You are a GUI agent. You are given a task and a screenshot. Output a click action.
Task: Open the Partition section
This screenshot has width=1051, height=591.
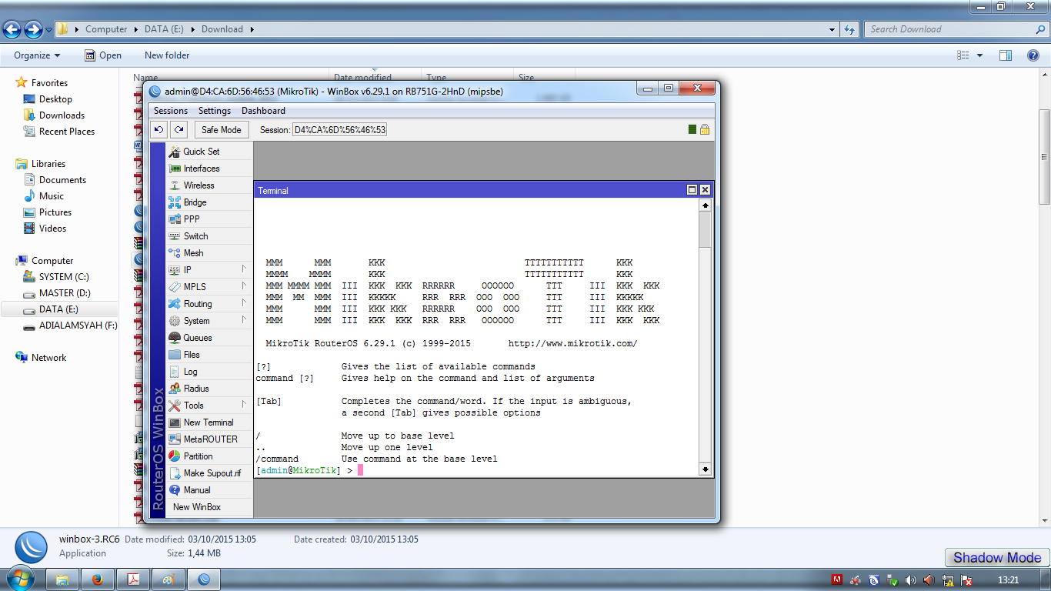point(209,456)
